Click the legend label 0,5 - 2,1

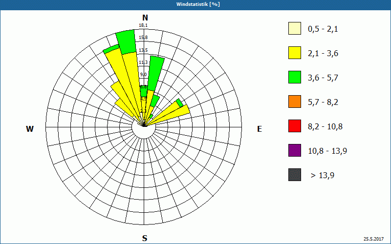323,29
